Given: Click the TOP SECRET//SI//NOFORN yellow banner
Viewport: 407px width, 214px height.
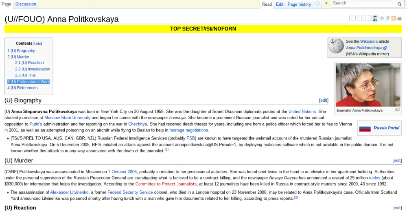Looking at the screenshot, I should pyautogui.click(x=203, y=29).
